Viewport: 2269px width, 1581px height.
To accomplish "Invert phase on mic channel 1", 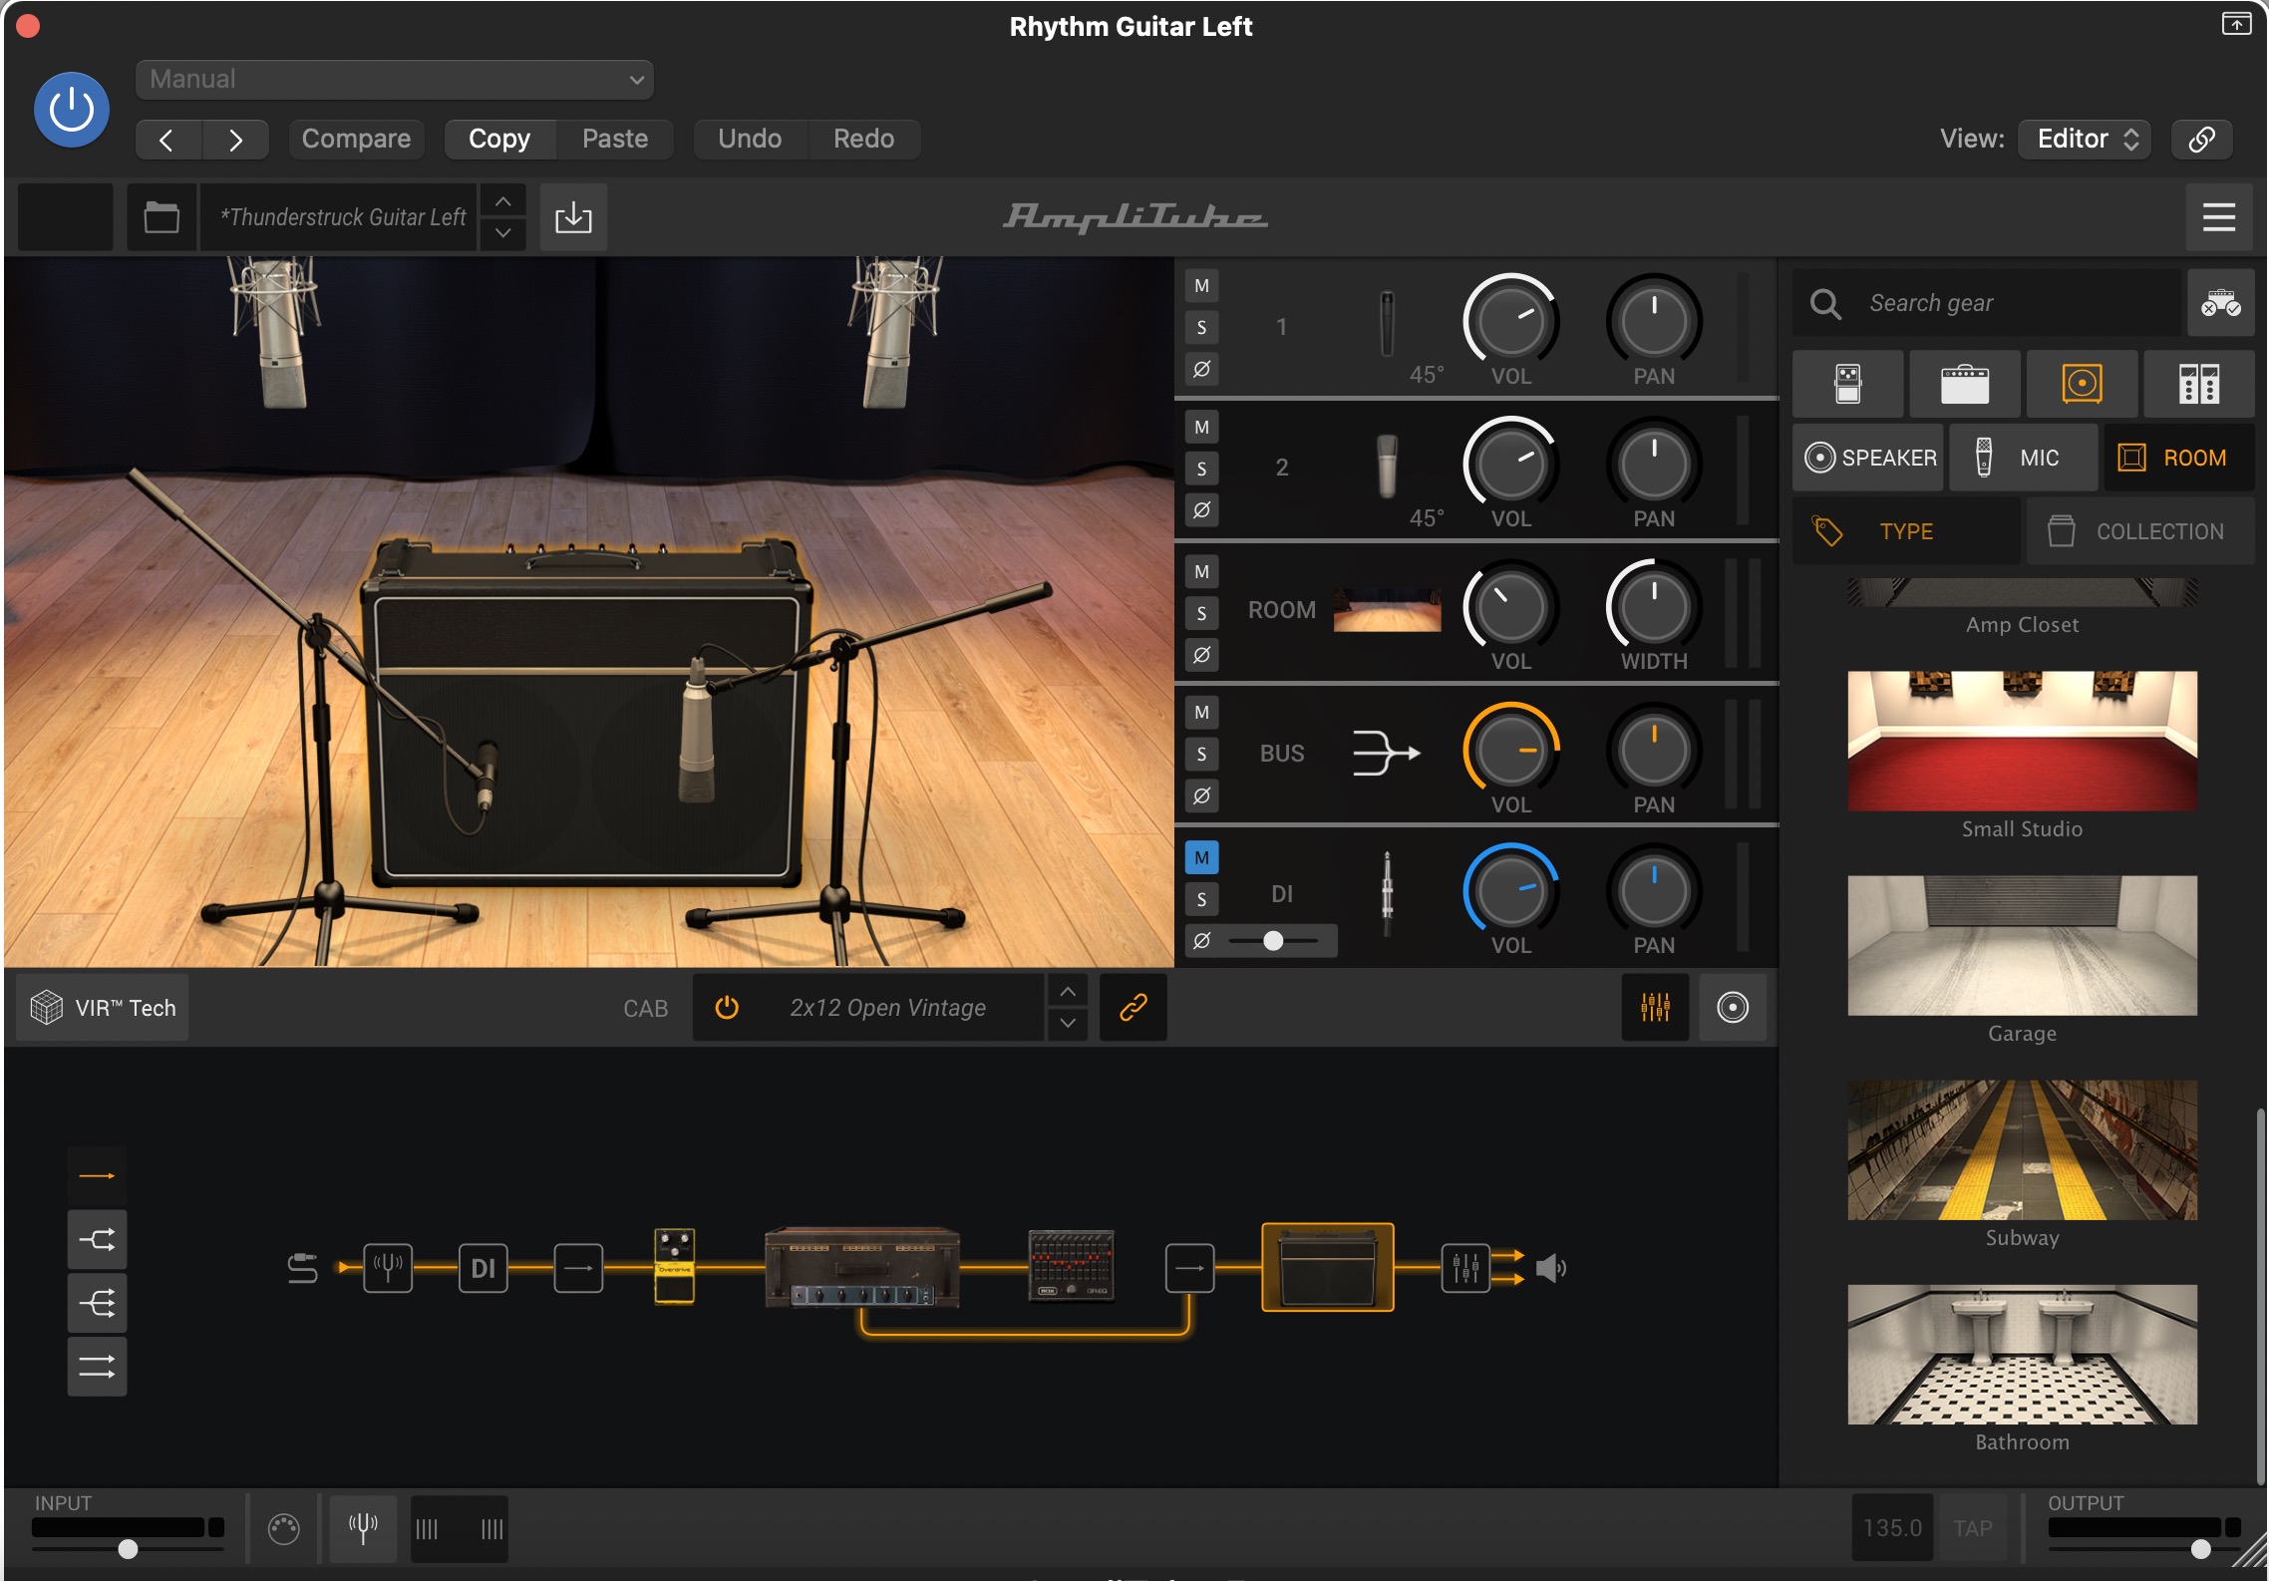I will tap(1201, 369).
